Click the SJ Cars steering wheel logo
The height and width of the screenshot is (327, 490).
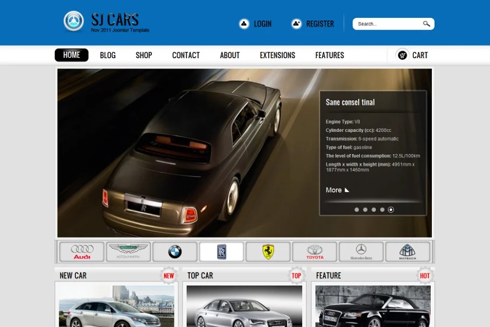pos(74,22)
